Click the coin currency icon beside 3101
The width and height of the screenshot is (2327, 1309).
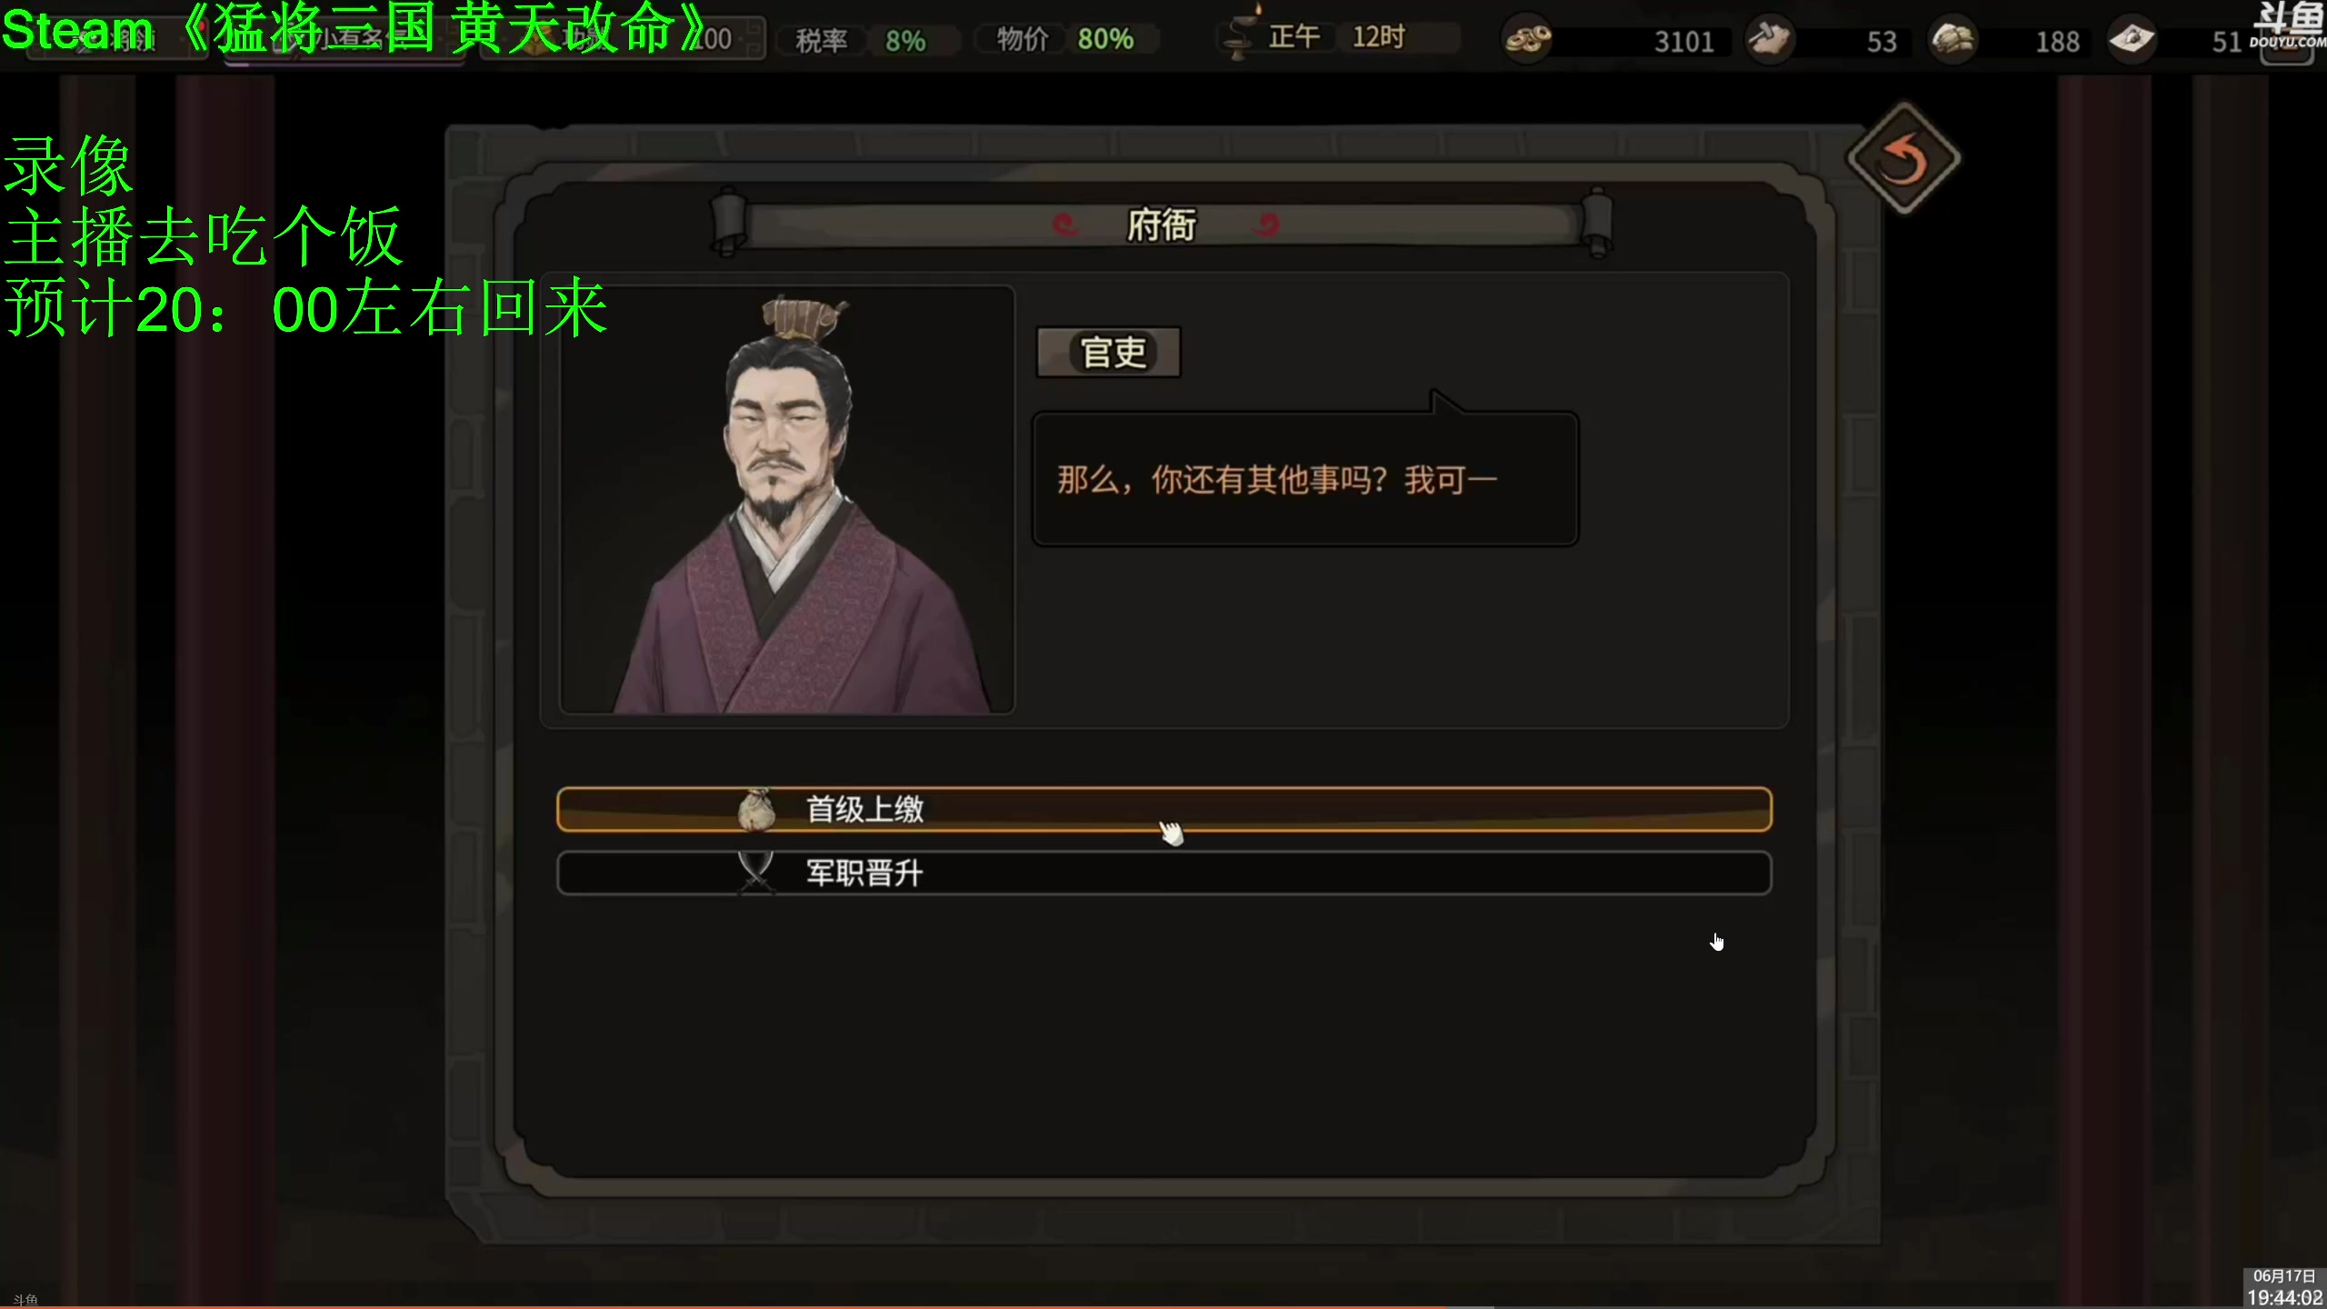pyautogui.click(x=1528, y=39)
